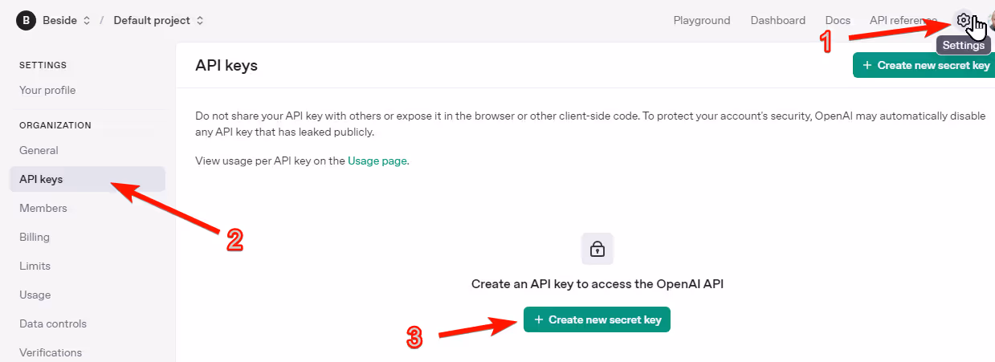Open the Settings gear icon
This screenshot has height=362, width=995.
tap(964, 20)
